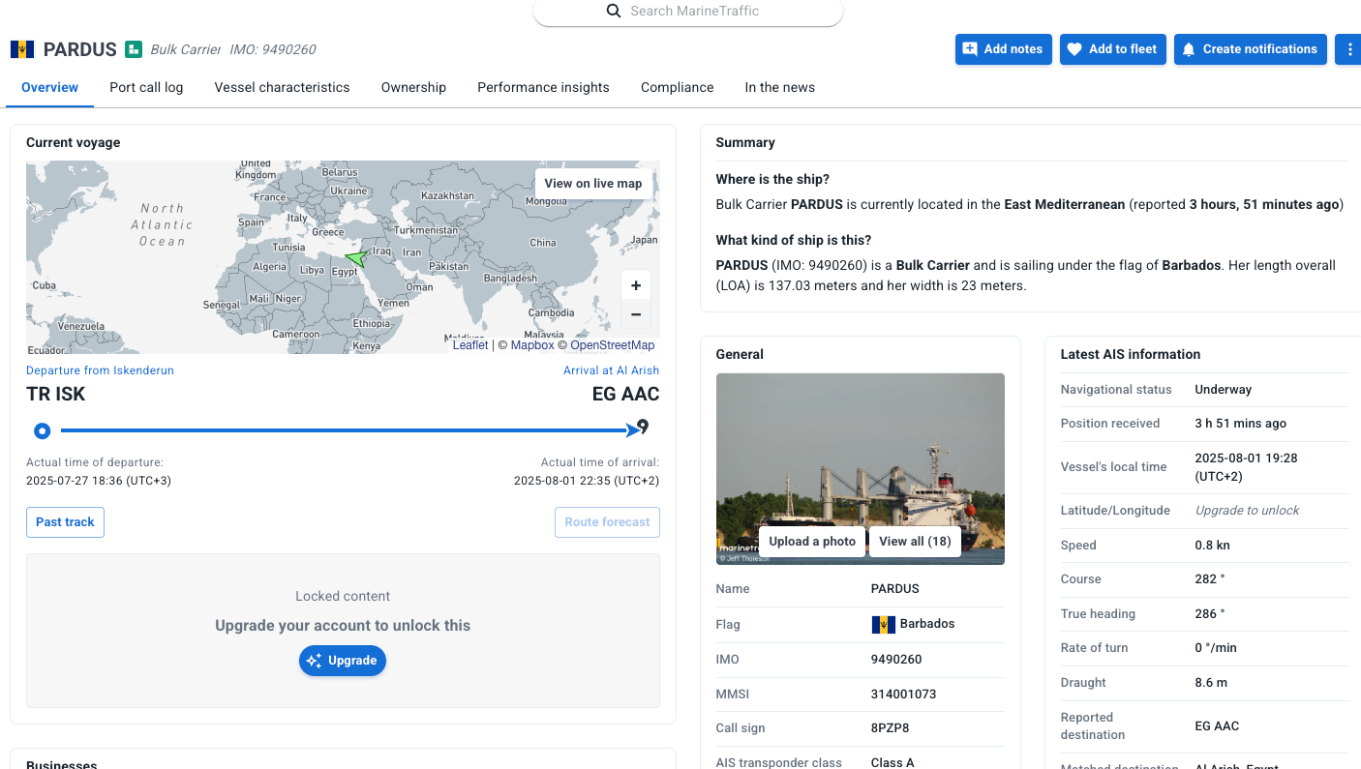The height and width of the screenshot is (769, 1361).
Task: Click the departure circle on voyage progress bar
Action: 42,430
